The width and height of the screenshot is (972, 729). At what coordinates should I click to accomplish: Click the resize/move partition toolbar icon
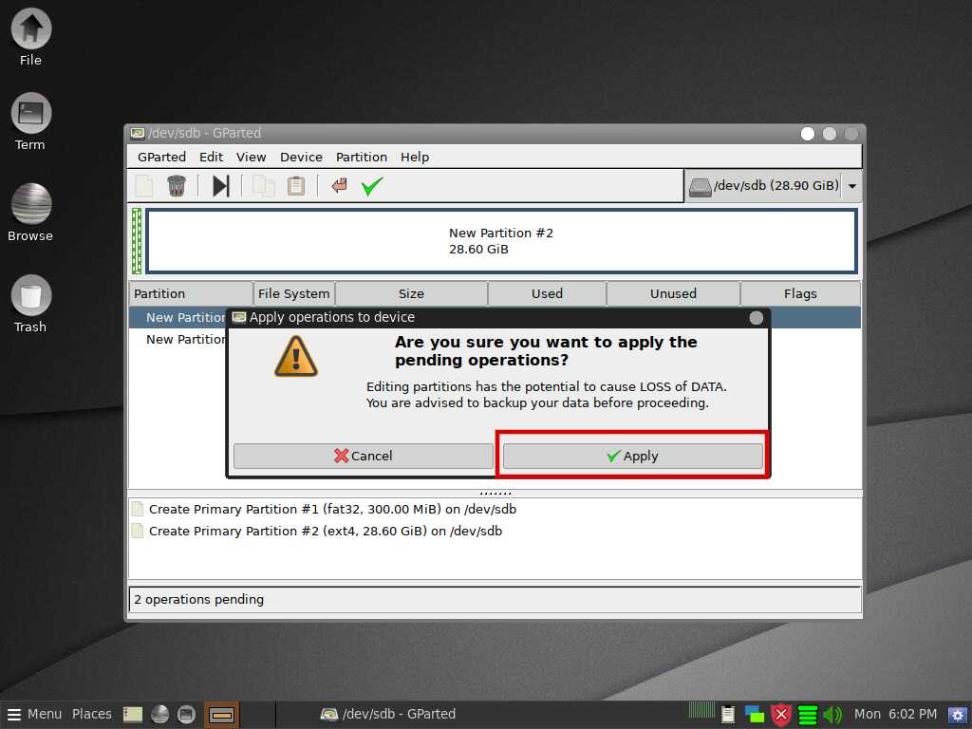click(220, 186)
